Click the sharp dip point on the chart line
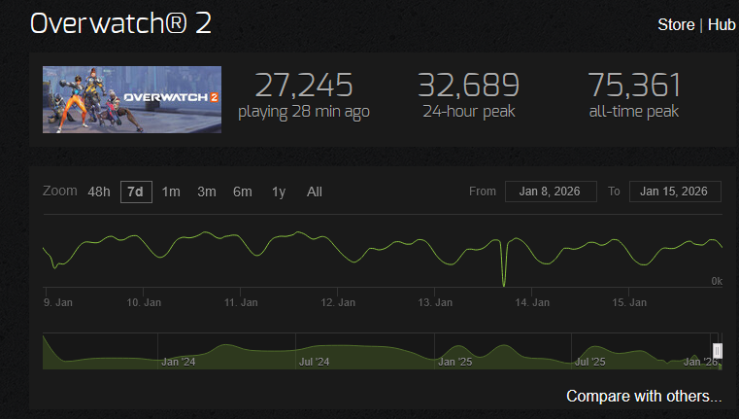 click(504, 285)
